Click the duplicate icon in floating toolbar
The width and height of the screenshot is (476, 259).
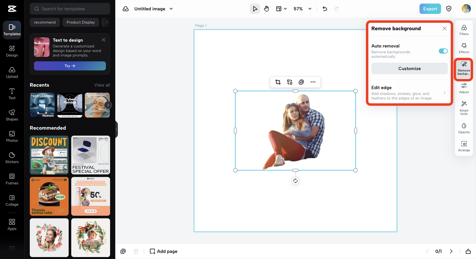click(x=301, y=82)
